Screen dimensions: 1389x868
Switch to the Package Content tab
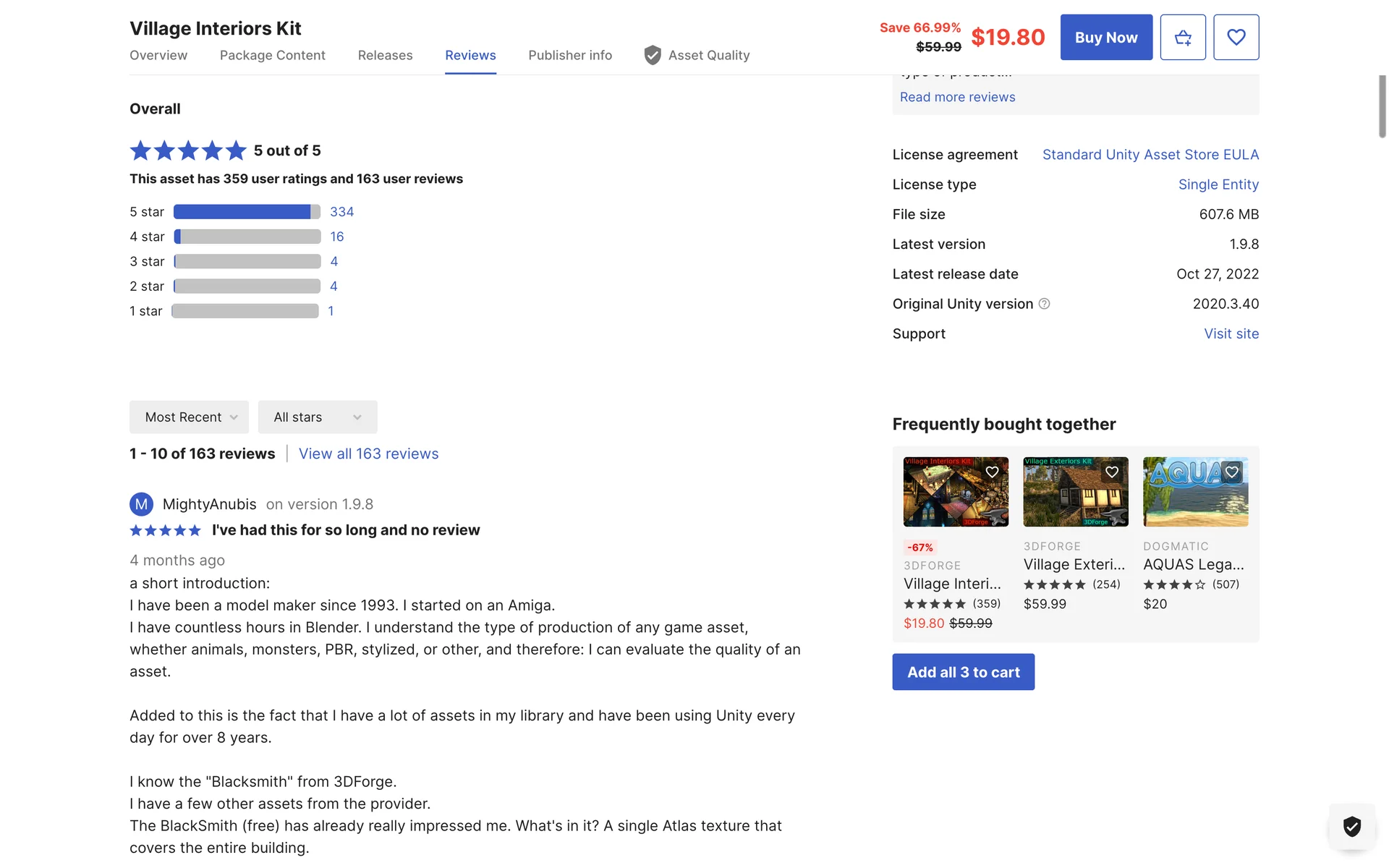click(272, 55)
